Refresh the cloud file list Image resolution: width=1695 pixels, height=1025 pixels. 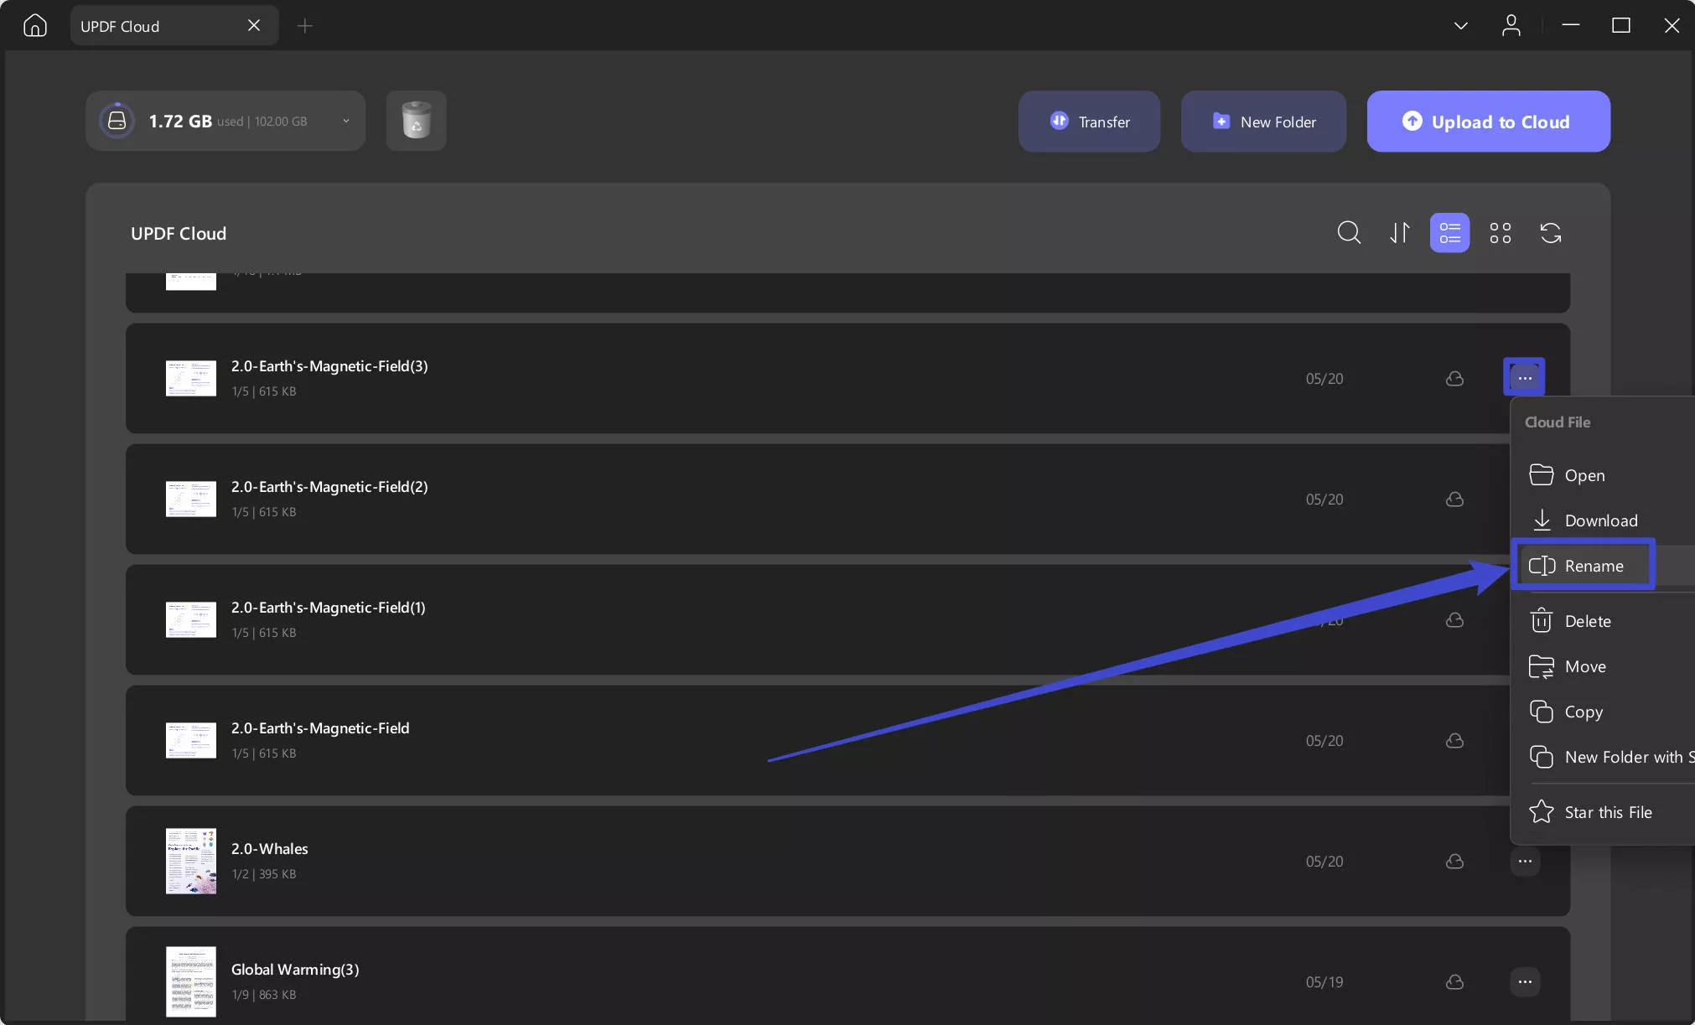pos(1551,233)
